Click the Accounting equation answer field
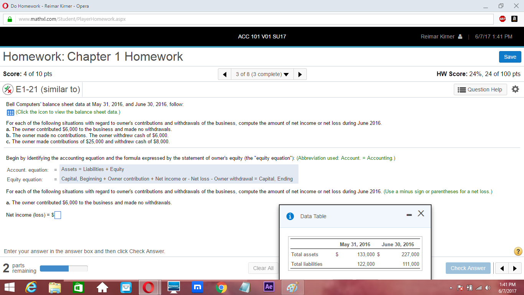Screen dimensions: 524x295 [179, 169]
